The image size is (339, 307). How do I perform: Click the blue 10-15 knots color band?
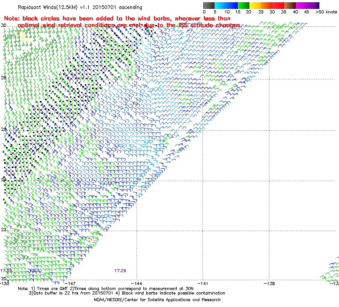pos(232,5)
